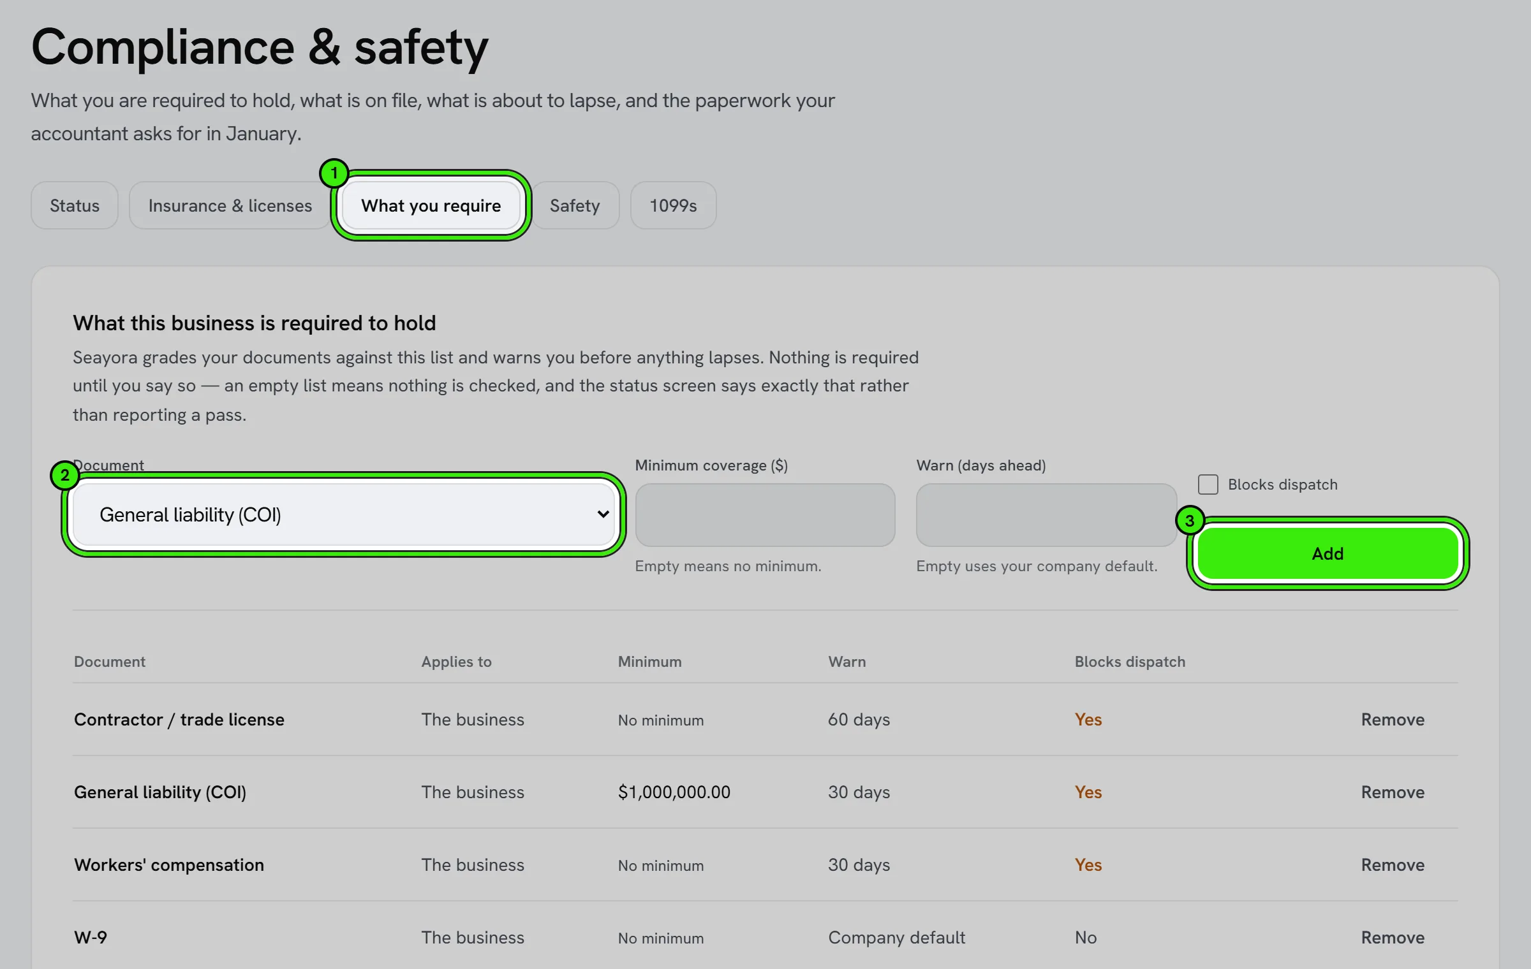This screenshot has height=969, width=1531.
Task: Click the Contractor / trade license row name
Action: point(179,719)
